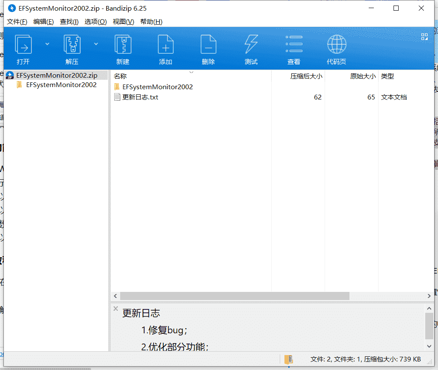Image resolution: width=438 pixels, height=370 pixels.
Task: Click original size value 65
Action: tap(371, 97)
